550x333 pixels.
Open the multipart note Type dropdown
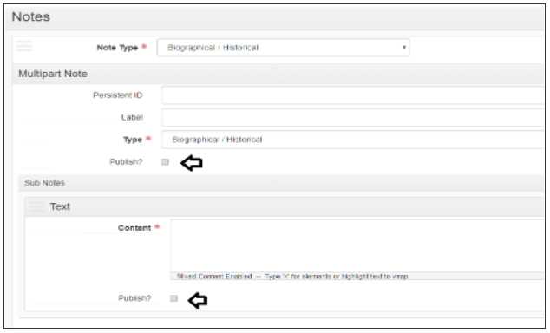(x=353, y=140)
